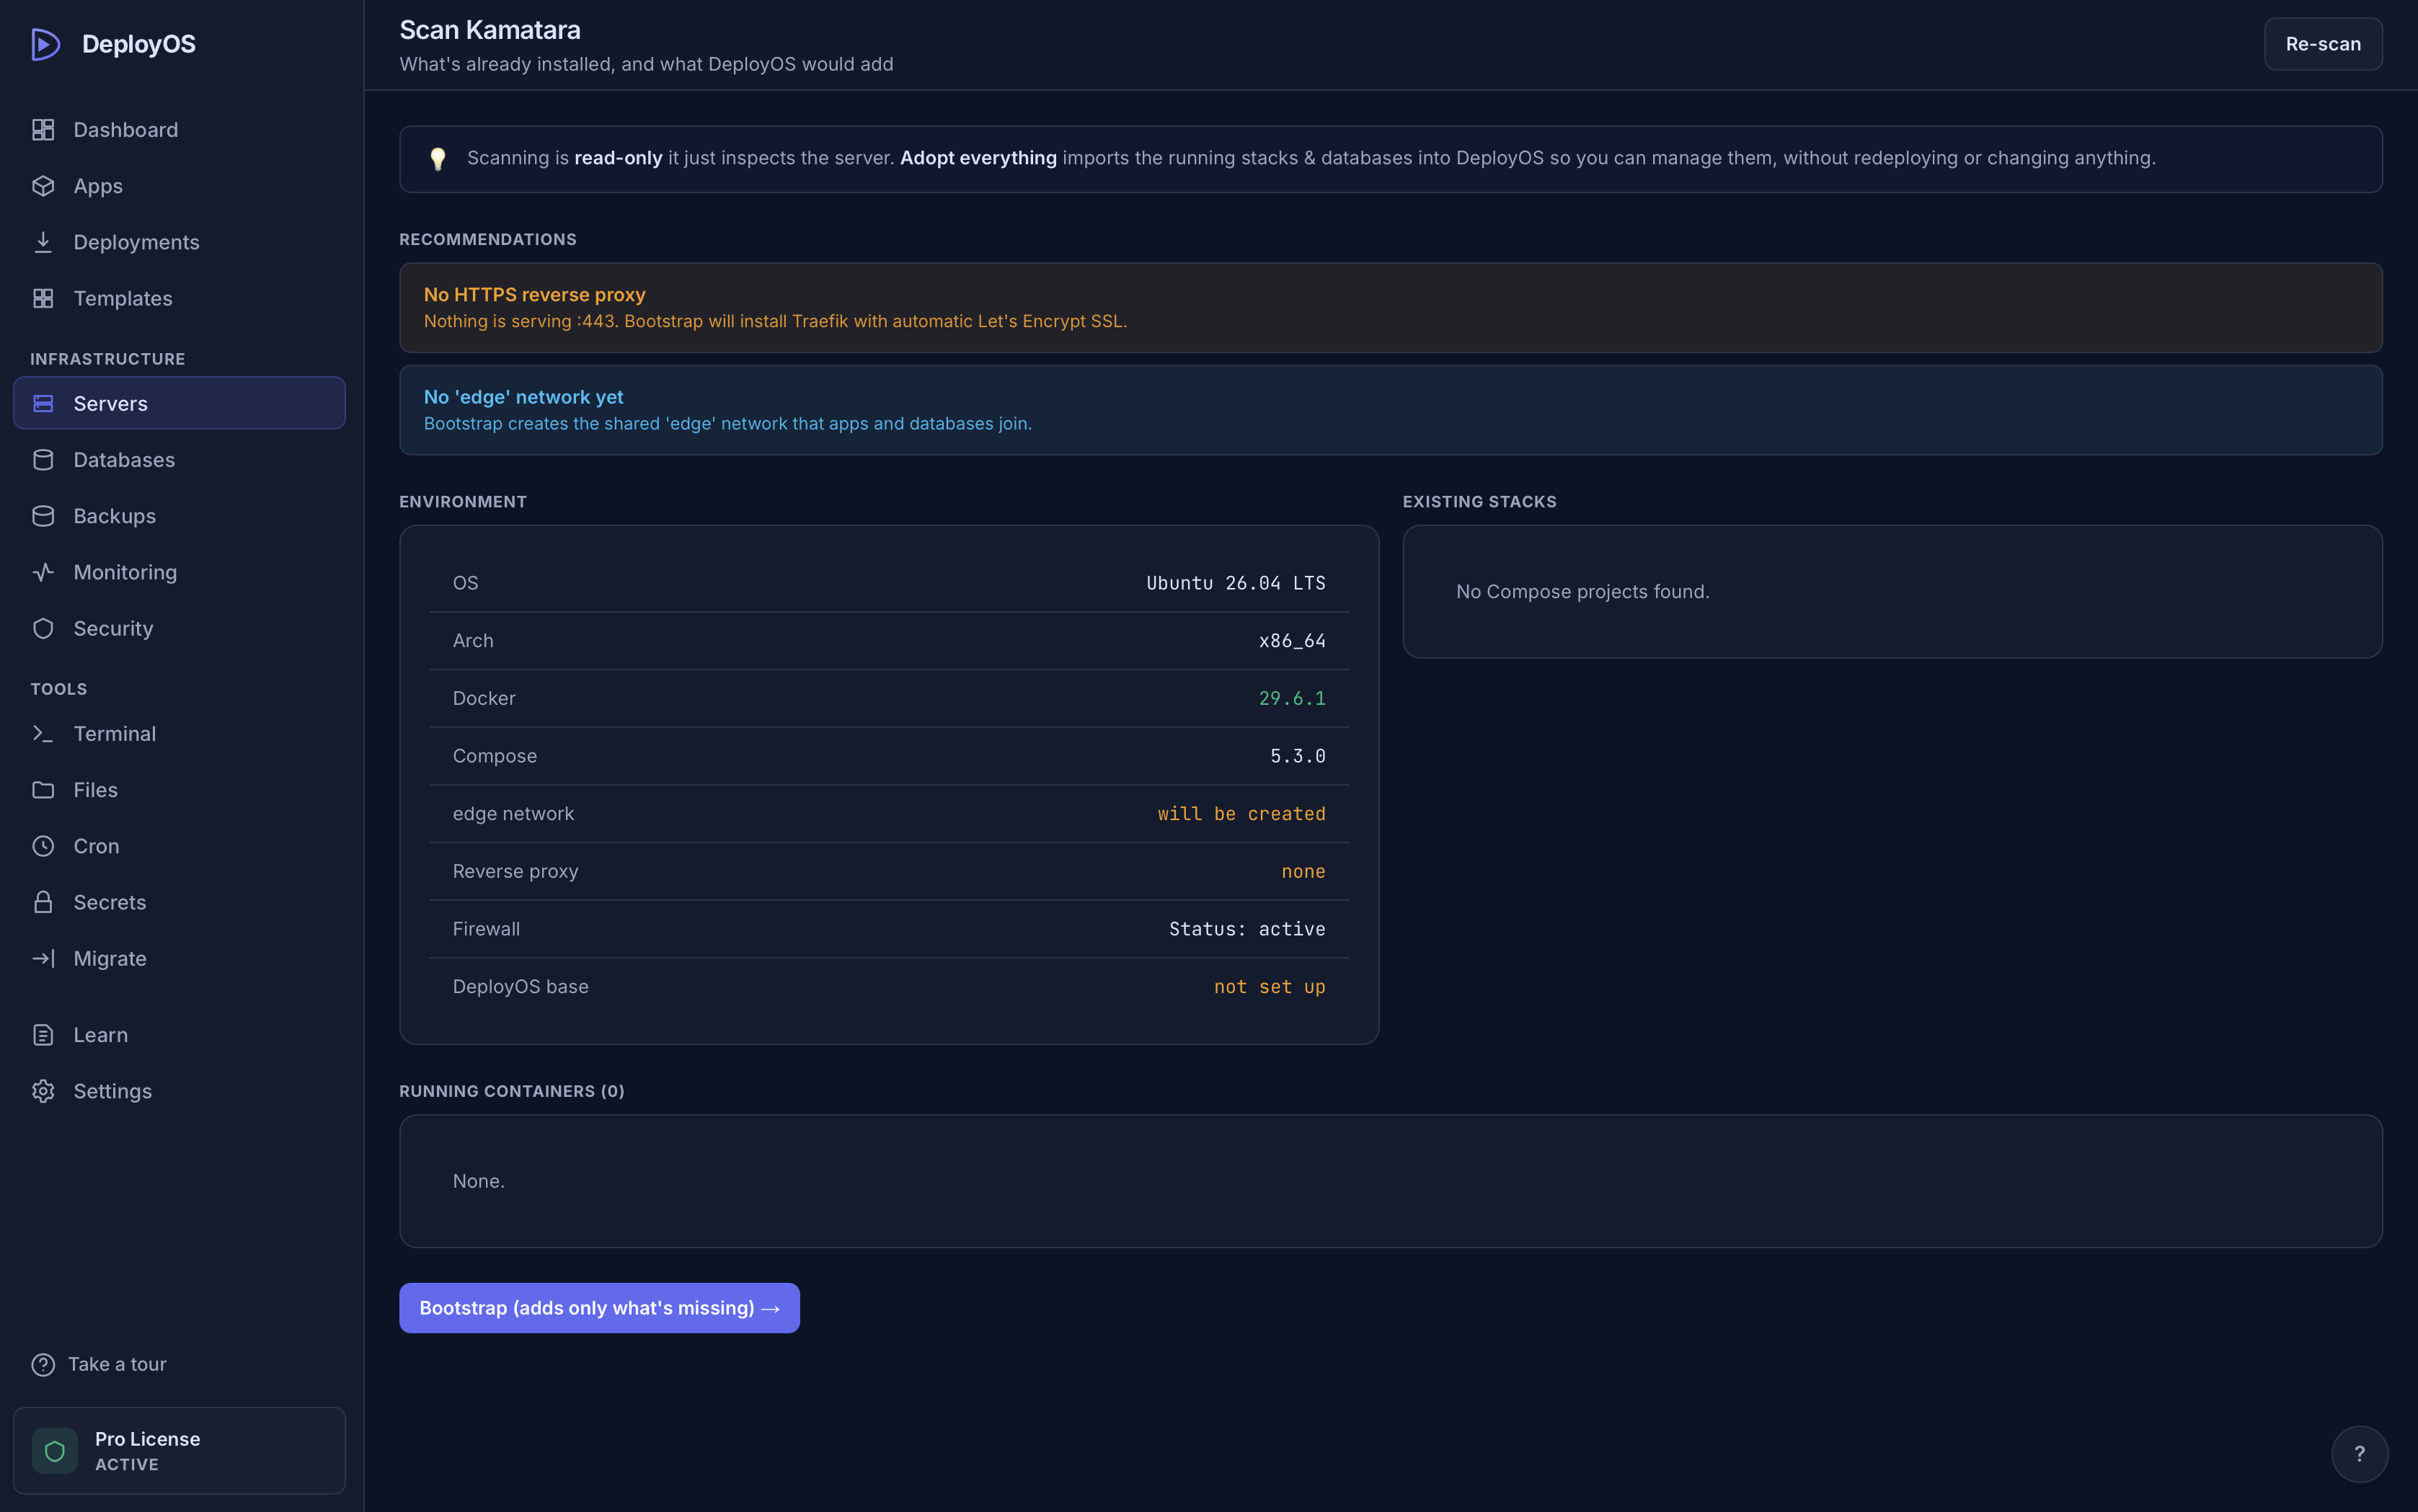This screenshot has width=2418, height=1512.
Task: Click the x86_64 architecture value
Action: 1291,641
